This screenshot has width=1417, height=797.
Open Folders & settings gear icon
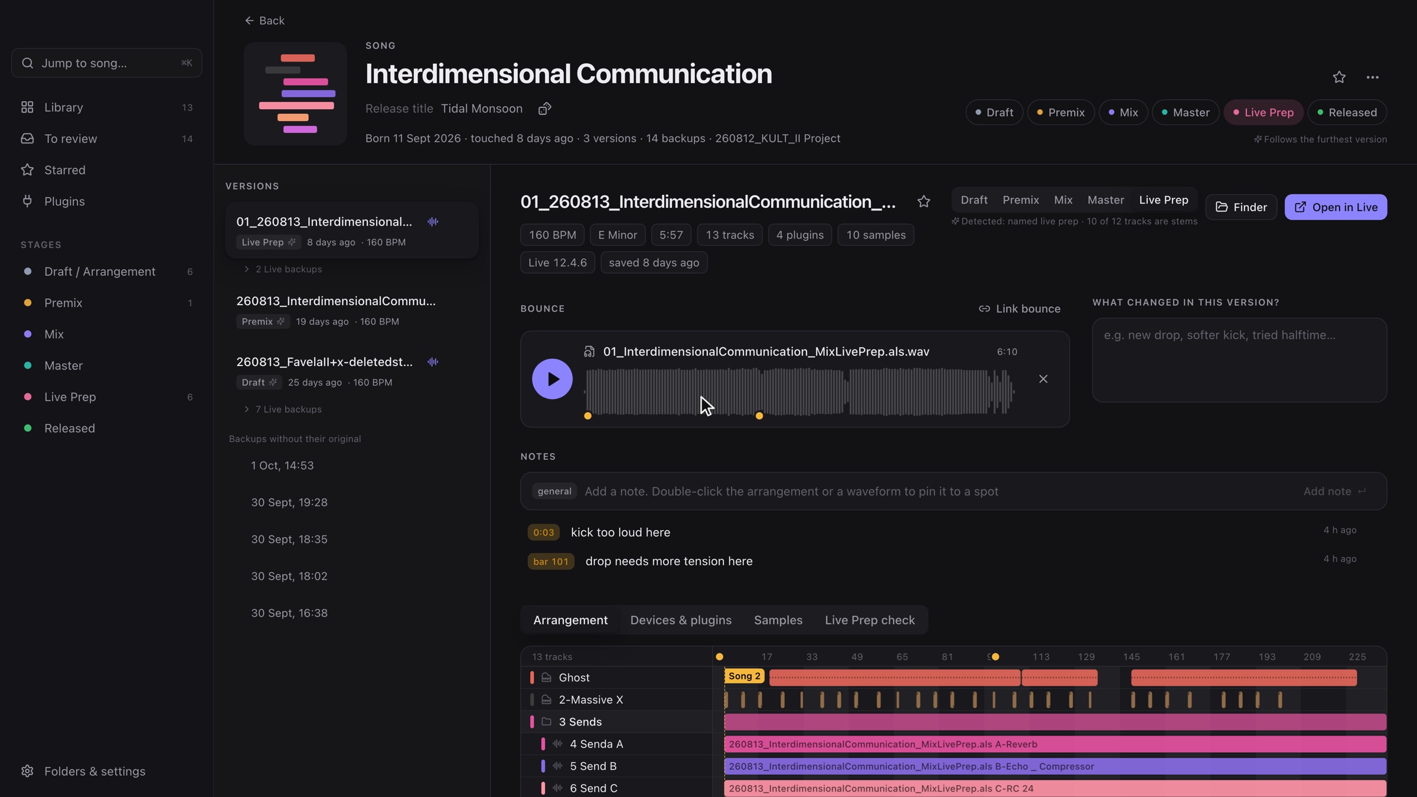point(27,771)
